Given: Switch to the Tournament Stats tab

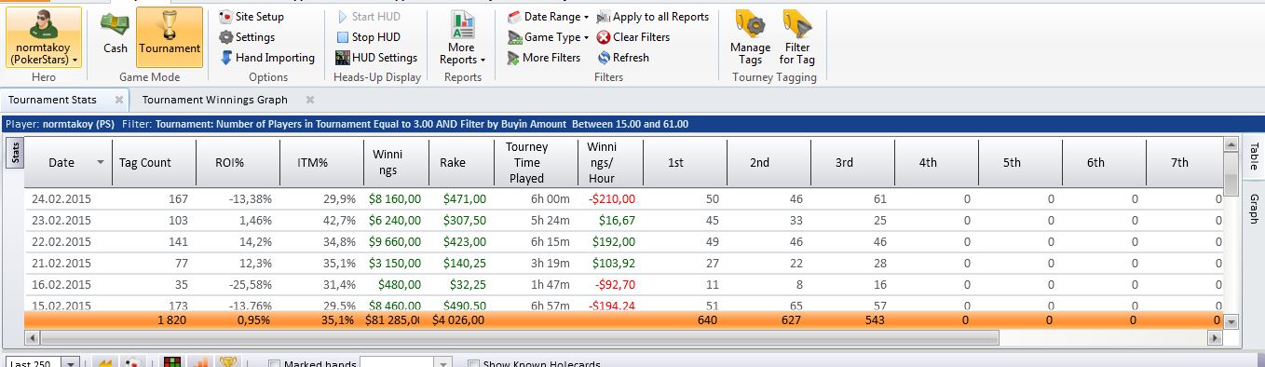Looking at the screenshot, I should (x=52, y=100).
